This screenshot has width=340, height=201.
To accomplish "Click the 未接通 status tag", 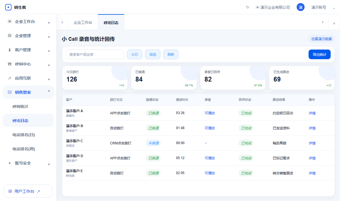I will (x=153, y=143).
